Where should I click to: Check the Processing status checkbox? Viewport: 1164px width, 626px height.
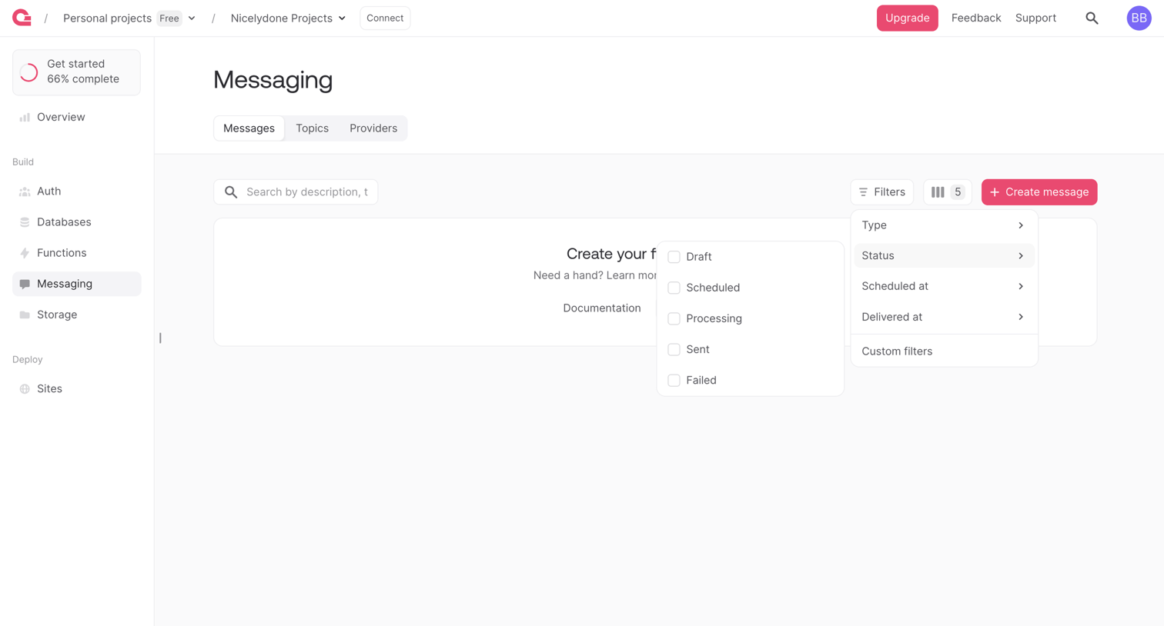click(674, 318)
